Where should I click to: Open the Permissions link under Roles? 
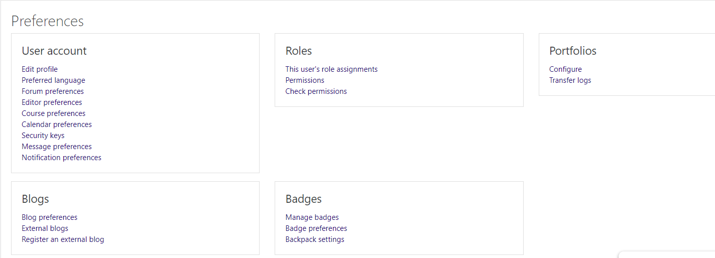coord(305,80)
